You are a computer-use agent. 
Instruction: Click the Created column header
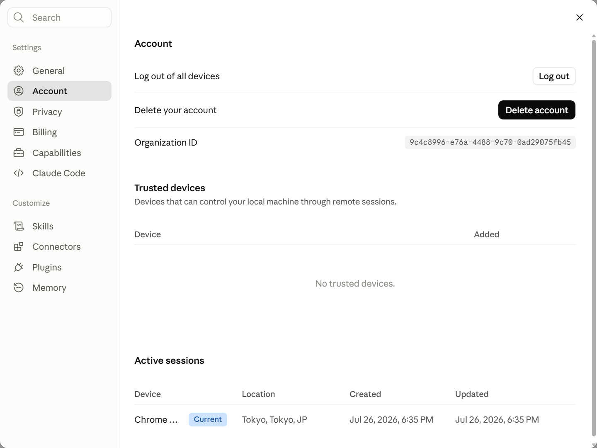[365, 394]
